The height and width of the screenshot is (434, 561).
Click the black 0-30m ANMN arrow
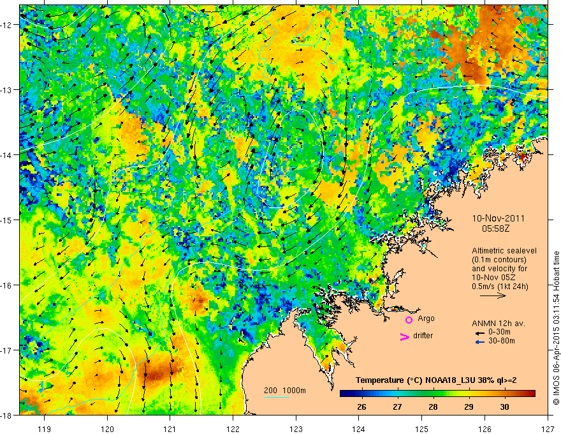(479, 333)
